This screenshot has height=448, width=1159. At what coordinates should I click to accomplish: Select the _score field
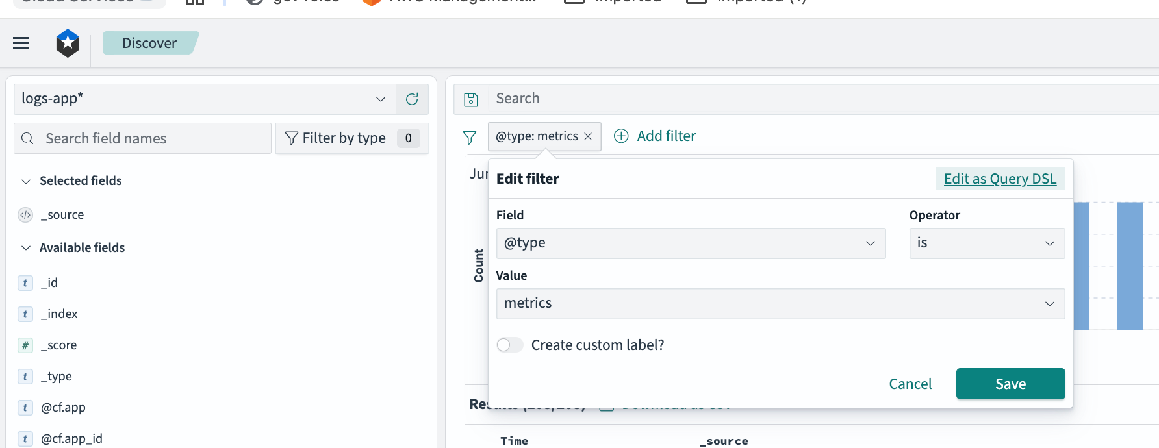tap(58, 345)
